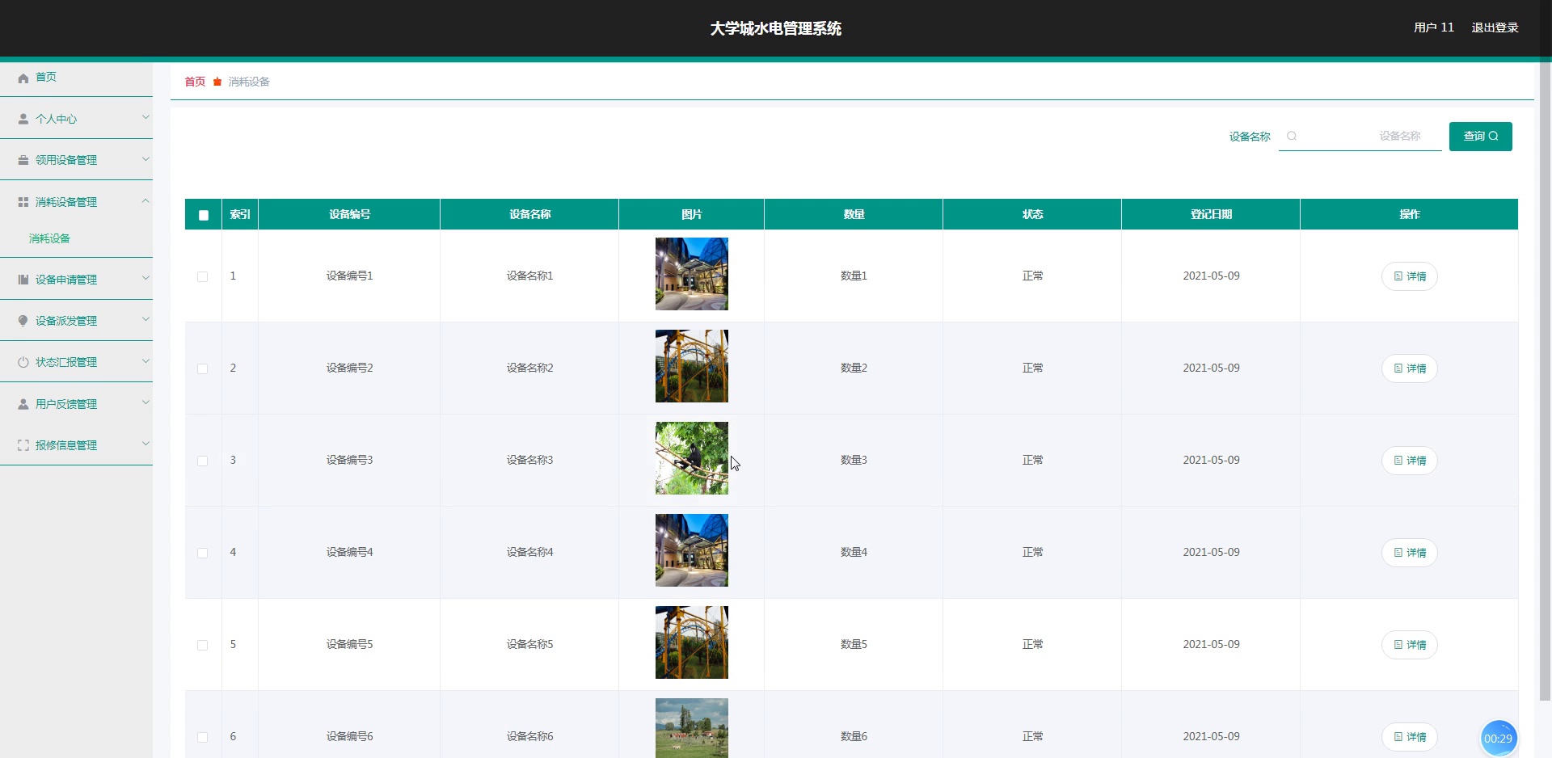Open the thumbnail image for 设备名称4
This screenshot has width=1552, height=758.
click(x=692, y=550)
